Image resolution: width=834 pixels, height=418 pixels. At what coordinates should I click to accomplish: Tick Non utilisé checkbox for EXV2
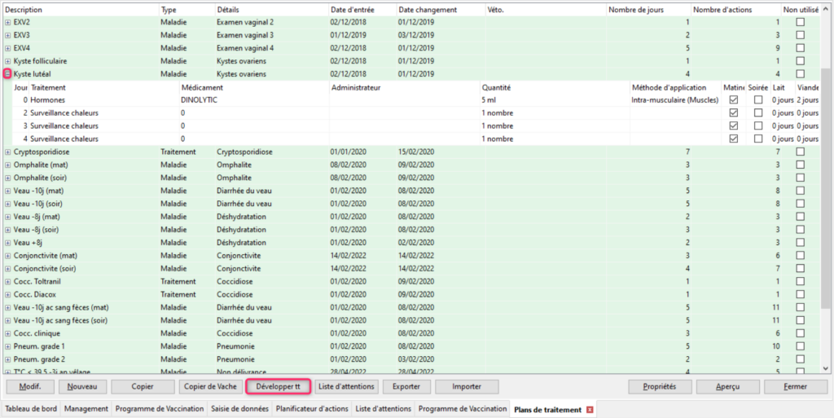point(801,22)
